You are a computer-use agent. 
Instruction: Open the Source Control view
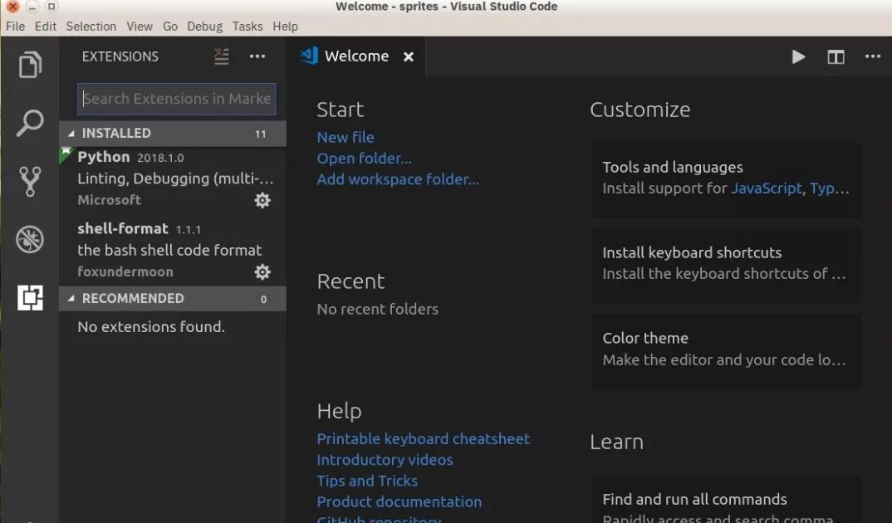pos(30,181)
